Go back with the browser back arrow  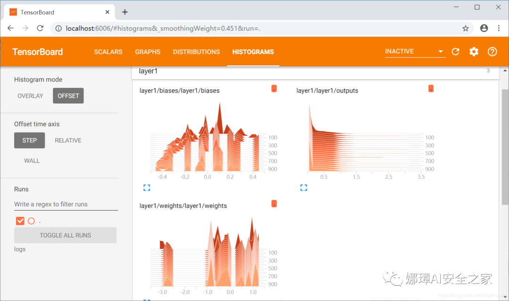click(x=10, y=28)
